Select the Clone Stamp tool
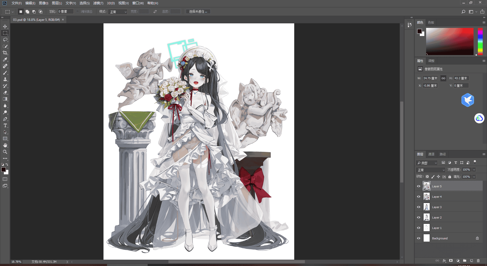The width and height of the screenshot is (487, 266). 5,79
